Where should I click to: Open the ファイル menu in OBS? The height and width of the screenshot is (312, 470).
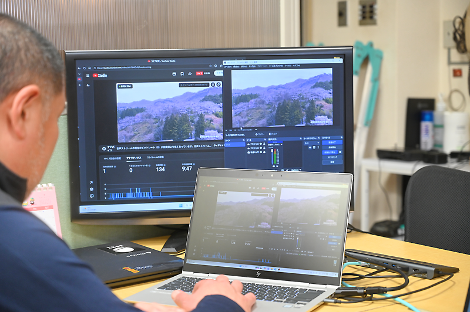[227, 66]
